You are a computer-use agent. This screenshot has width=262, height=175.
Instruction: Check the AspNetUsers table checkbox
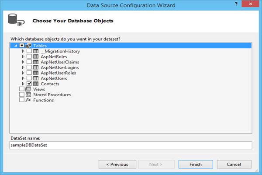(x=29, y=78)
